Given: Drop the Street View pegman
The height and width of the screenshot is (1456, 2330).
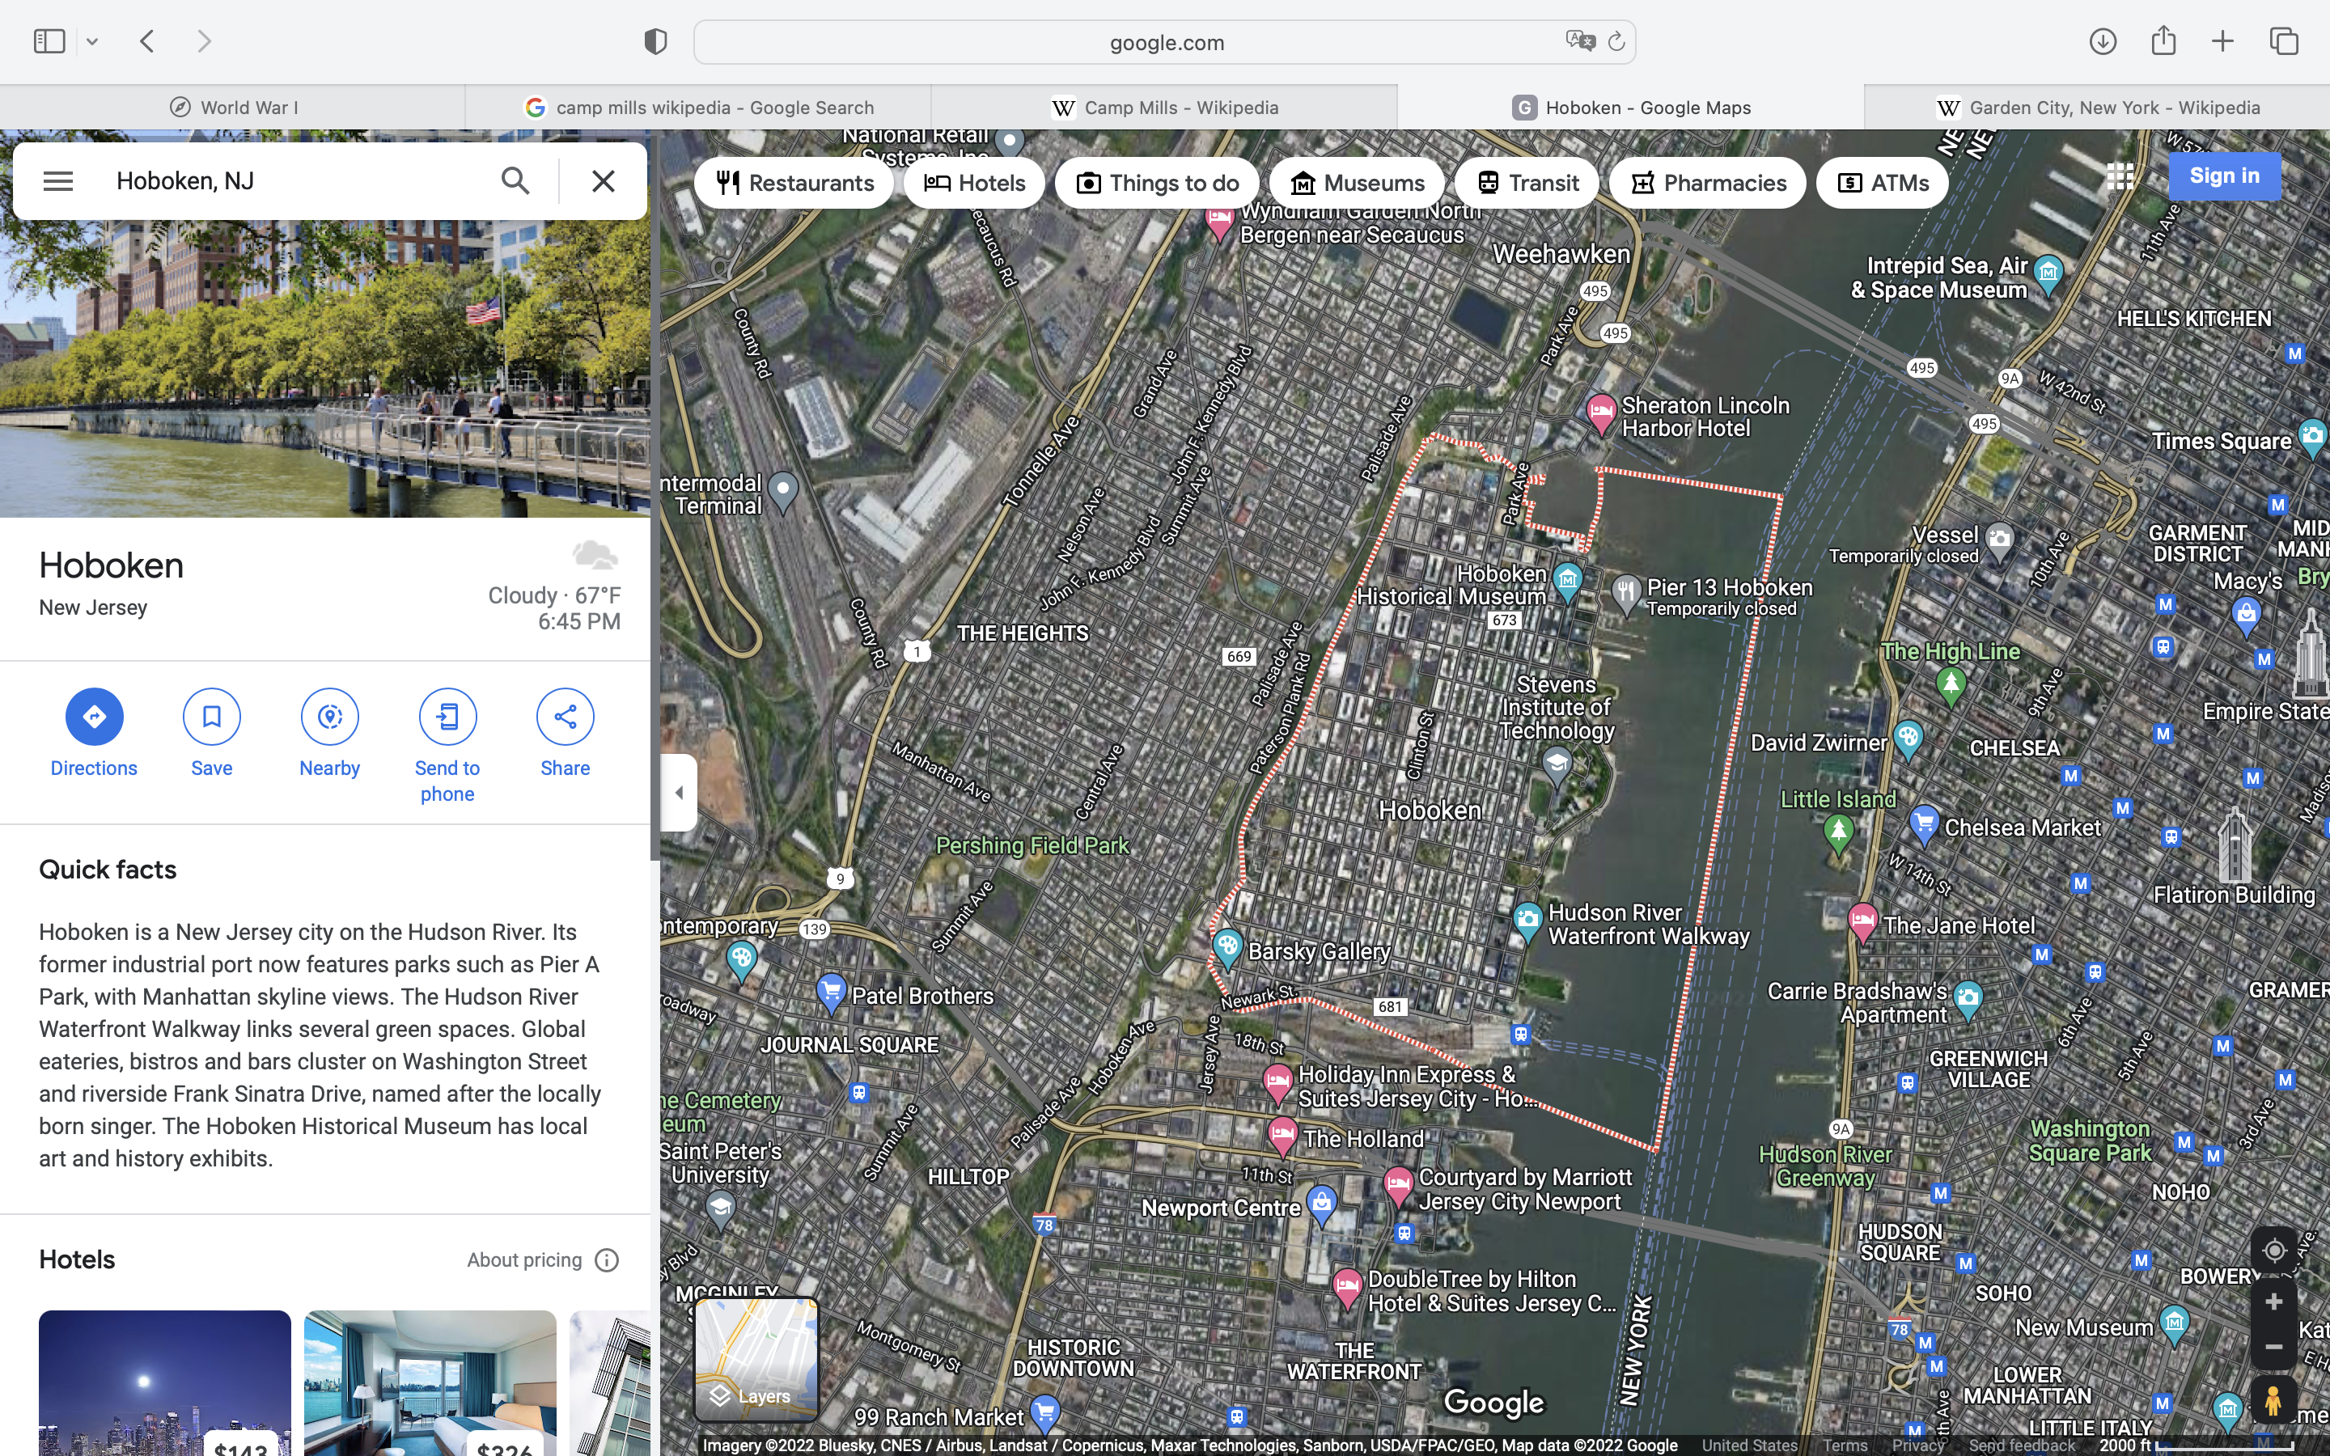Looking at the screenshot, I should click(2273, 1400).
